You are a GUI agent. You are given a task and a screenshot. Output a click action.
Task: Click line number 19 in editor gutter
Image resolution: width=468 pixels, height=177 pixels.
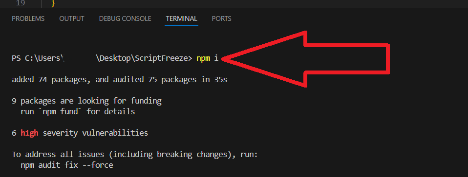coord(21,3)
